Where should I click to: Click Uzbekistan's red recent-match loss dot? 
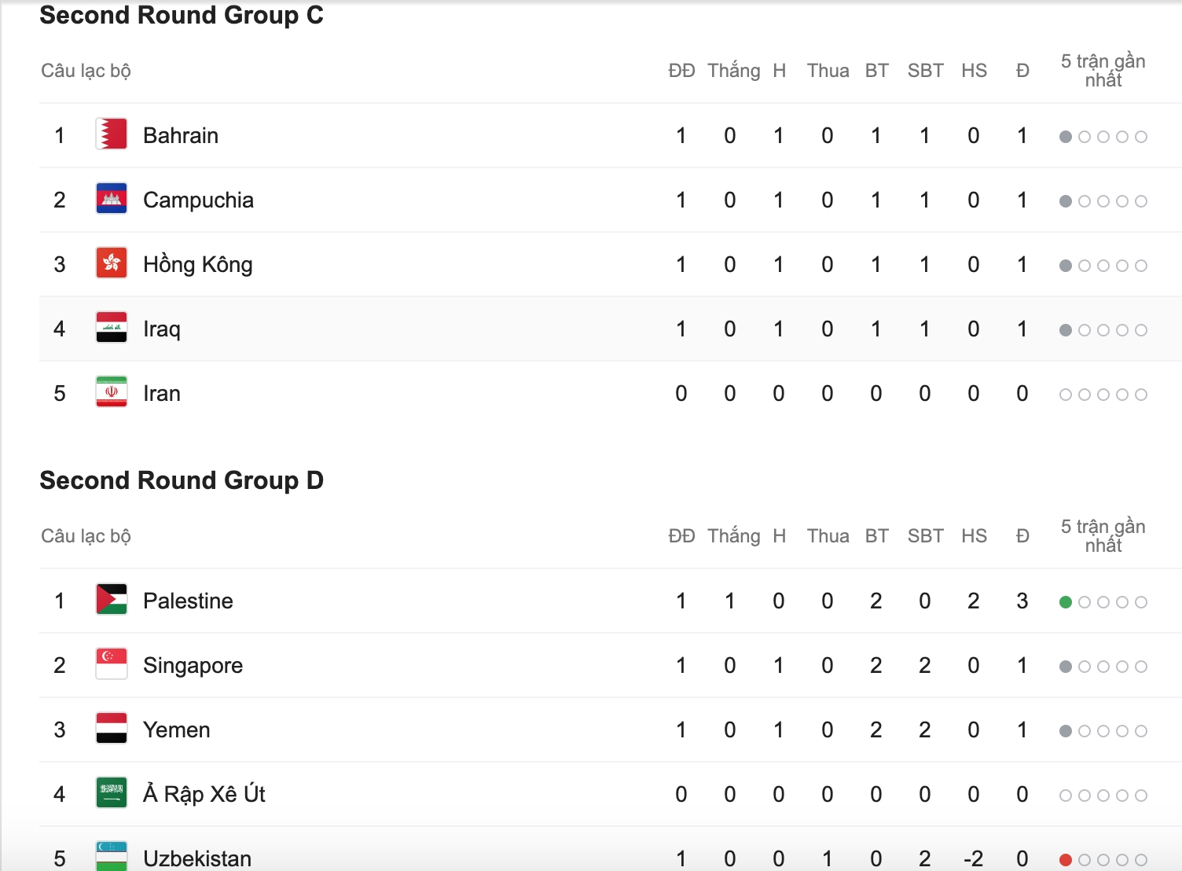point(1066,860)
